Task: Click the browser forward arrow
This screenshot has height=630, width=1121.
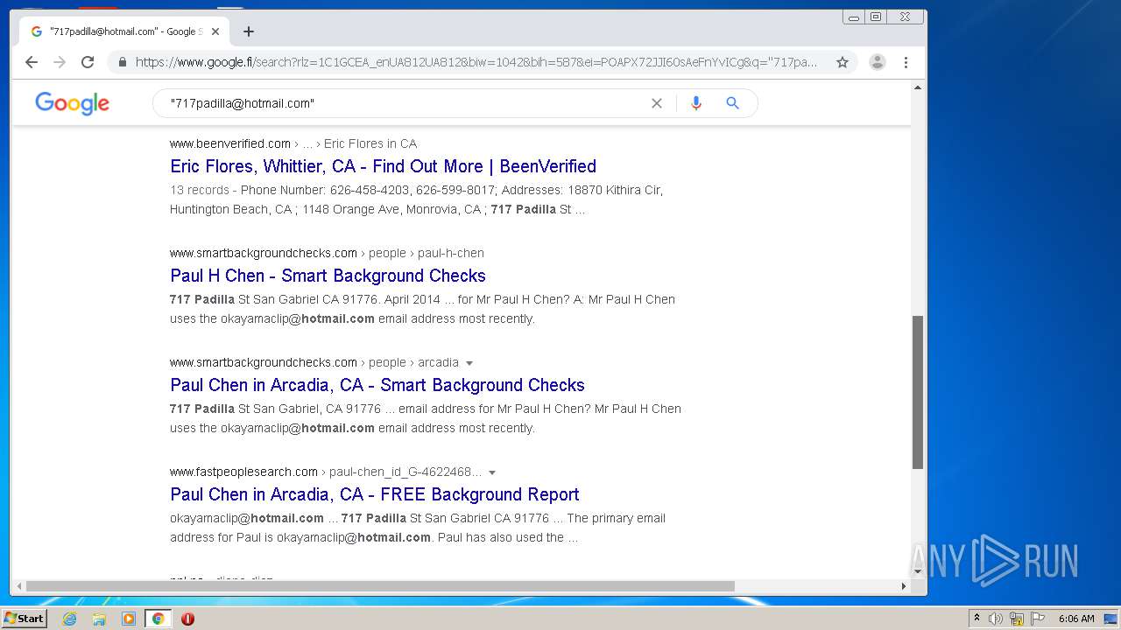Action: pyautogui.click(x=60, y=62)
